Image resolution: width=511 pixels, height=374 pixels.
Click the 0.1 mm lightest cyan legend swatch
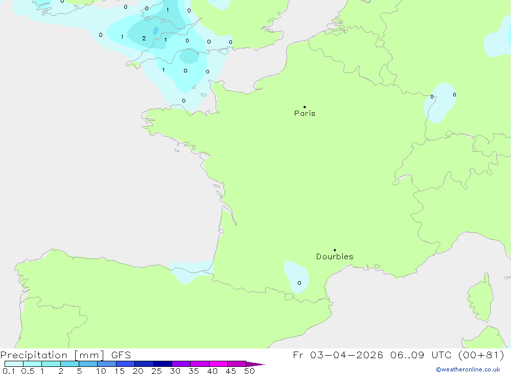point(14,364)
